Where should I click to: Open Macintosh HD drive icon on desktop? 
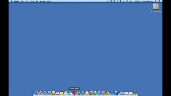(x=156, y=7)
